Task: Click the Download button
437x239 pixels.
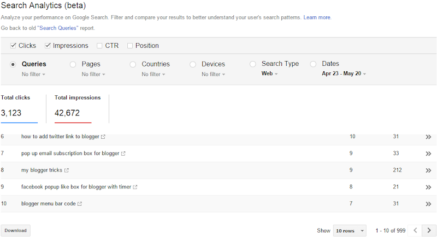Action: pyautogui.click(x=16, y=231)
